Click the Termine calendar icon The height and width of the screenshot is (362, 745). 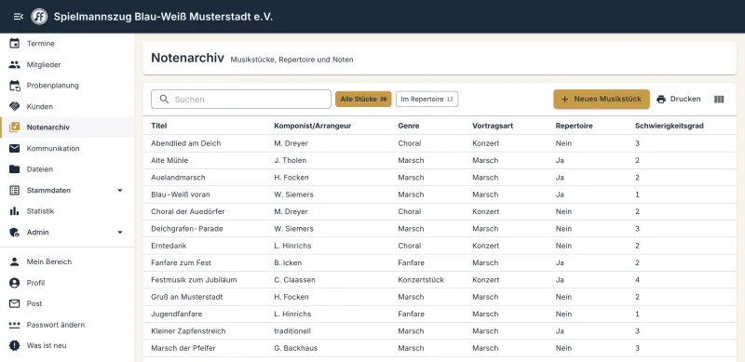tap(15, 43)
